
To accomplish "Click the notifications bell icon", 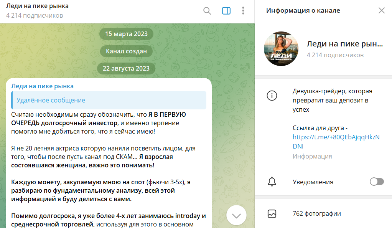I will pyautogui.click(x=272, y=182).
